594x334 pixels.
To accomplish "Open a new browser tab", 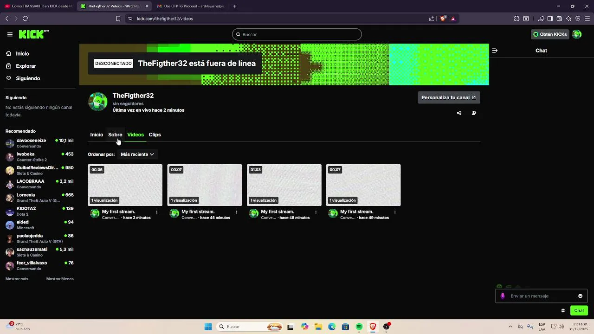I will 234,6.
